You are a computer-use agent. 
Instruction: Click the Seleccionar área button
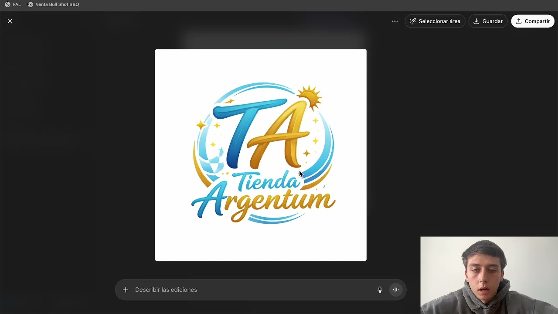[435, 21]
